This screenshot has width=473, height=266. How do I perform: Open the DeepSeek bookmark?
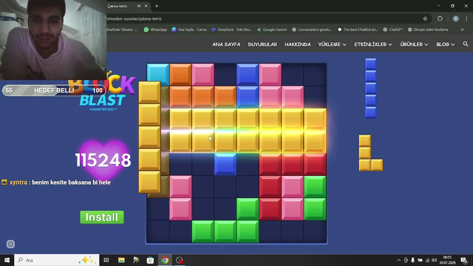point(232,30)
